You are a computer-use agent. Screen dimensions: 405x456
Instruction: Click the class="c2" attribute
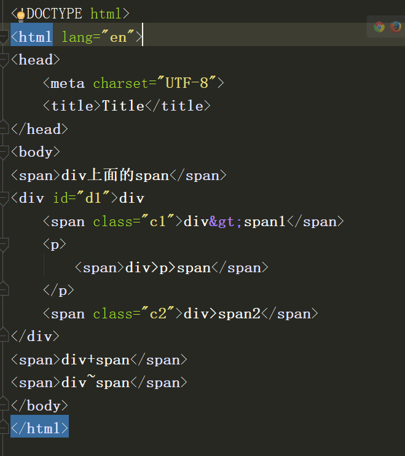133,314
